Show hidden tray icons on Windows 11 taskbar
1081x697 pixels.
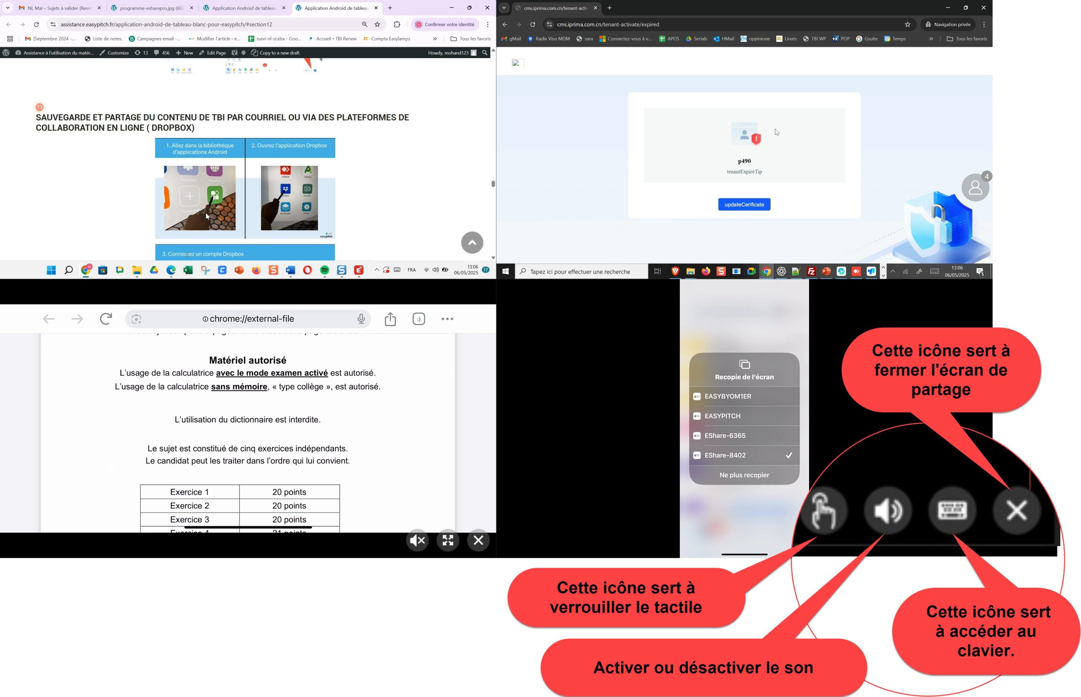pos(376,270)
